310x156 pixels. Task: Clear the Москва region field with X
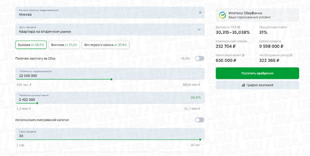pyautogui.click(x=200, y=13)
